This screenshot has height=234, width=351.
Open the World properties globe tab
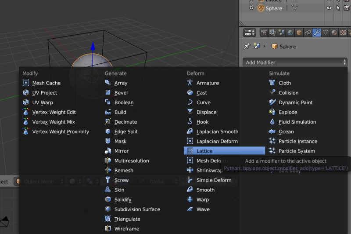[x=290, y=33]
